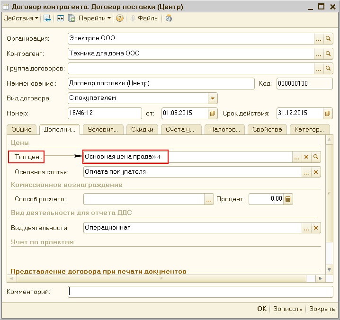Click magnifier icon for Контрагент field
Image resolution: width=340 pixels, height=320 pixels.
click(328, 54)
